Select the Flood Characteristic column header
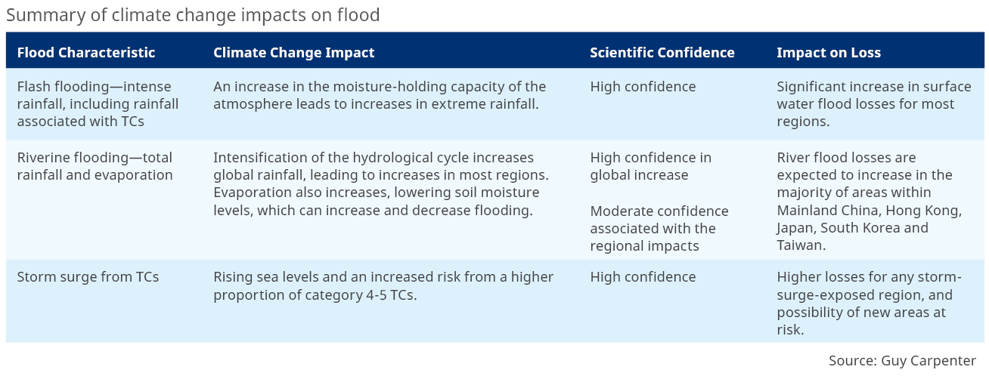Screen dimensions: 989x376 (x=85, y=52)
